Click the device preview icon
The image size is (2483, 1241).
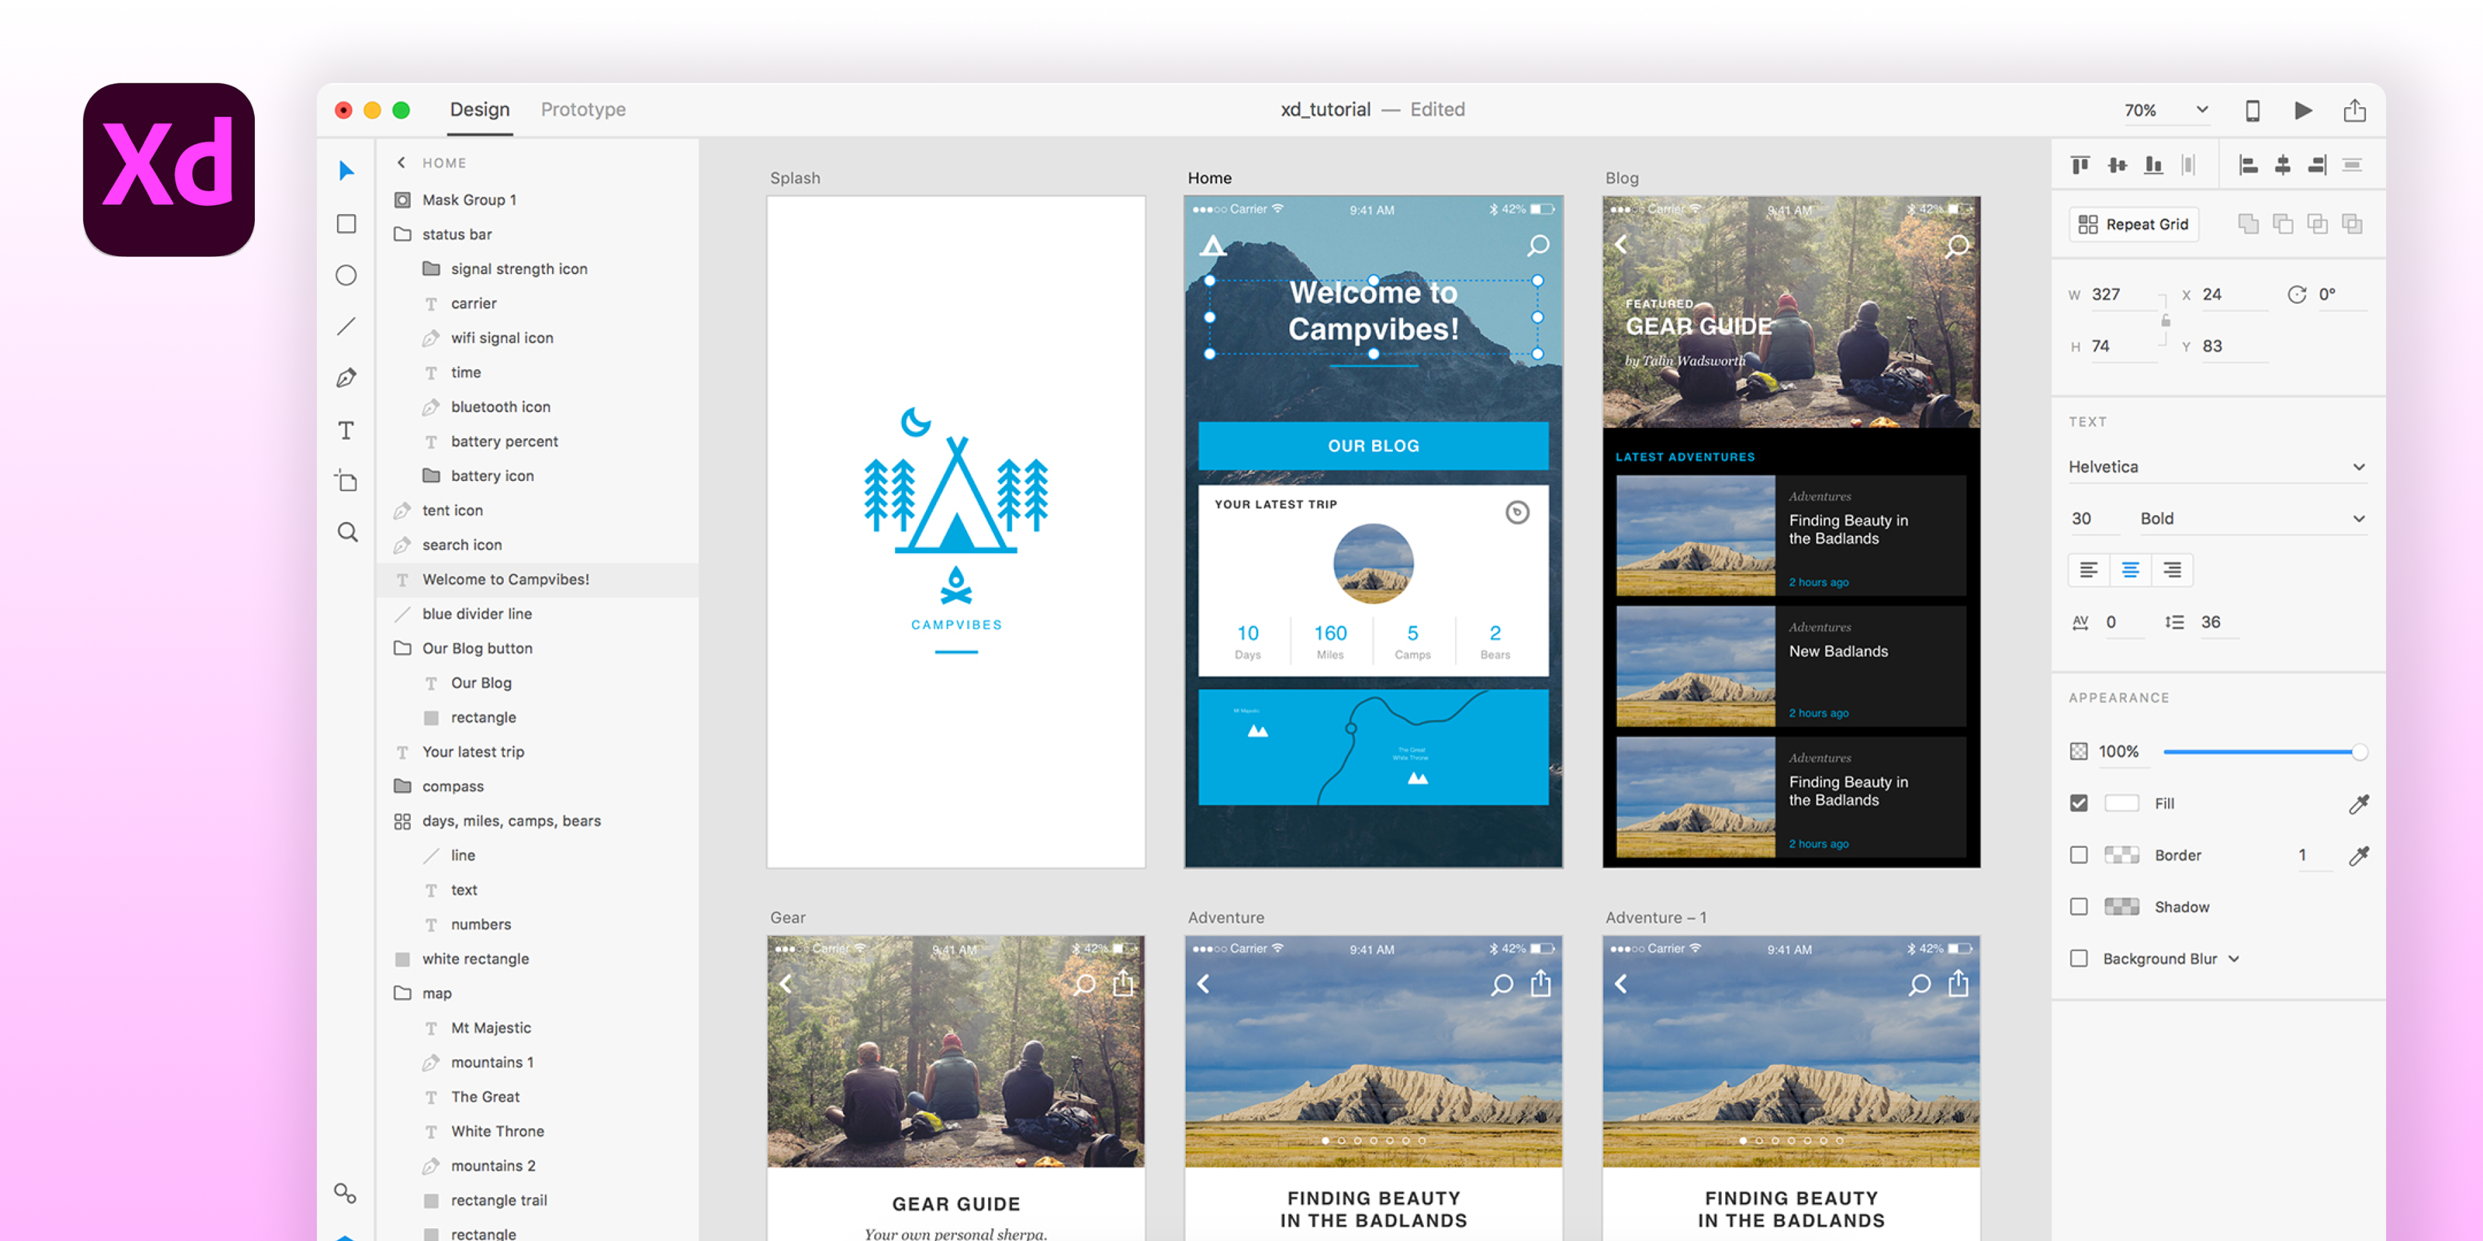[x=2253, y=111]
